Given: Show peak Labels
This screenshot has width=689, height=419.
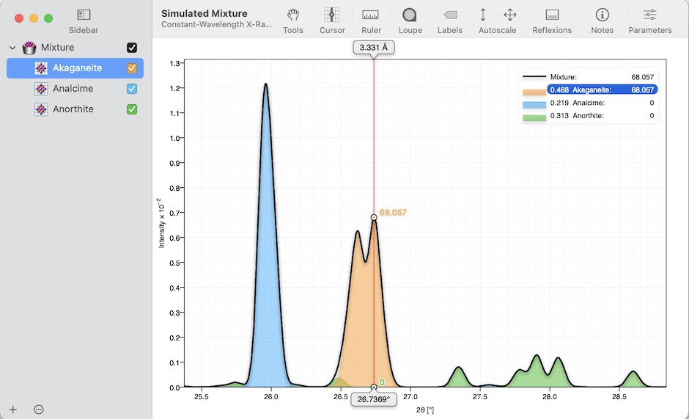Looking at the screenshot, I should click(450, 15).
